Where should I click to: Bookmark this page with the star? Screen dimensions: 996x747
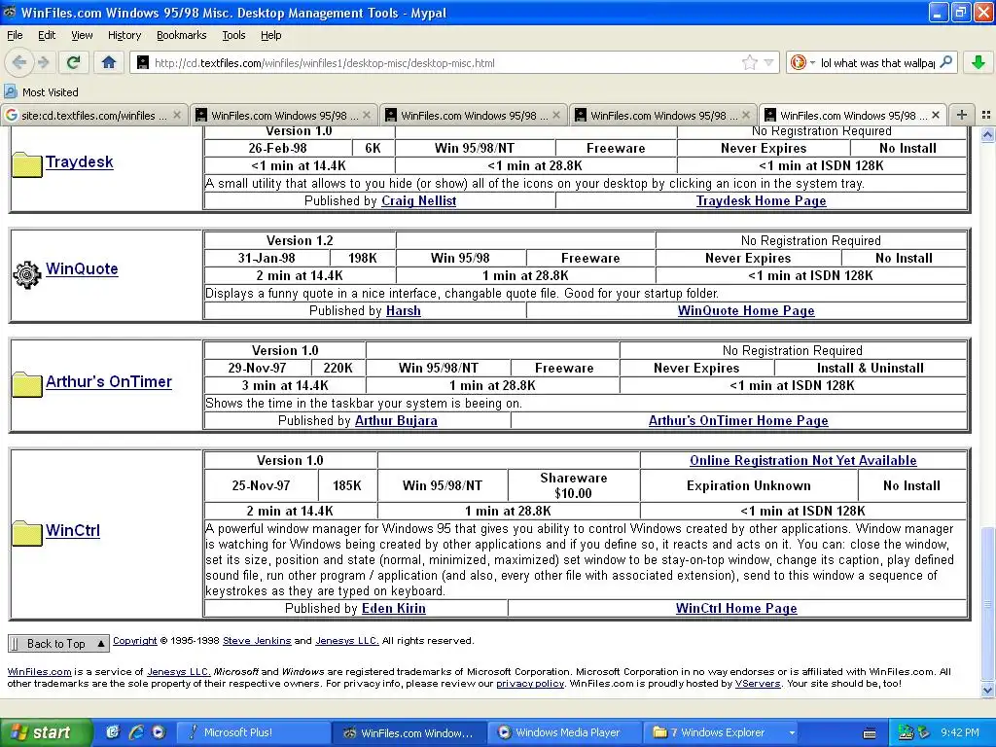click(x=750, y=62)
